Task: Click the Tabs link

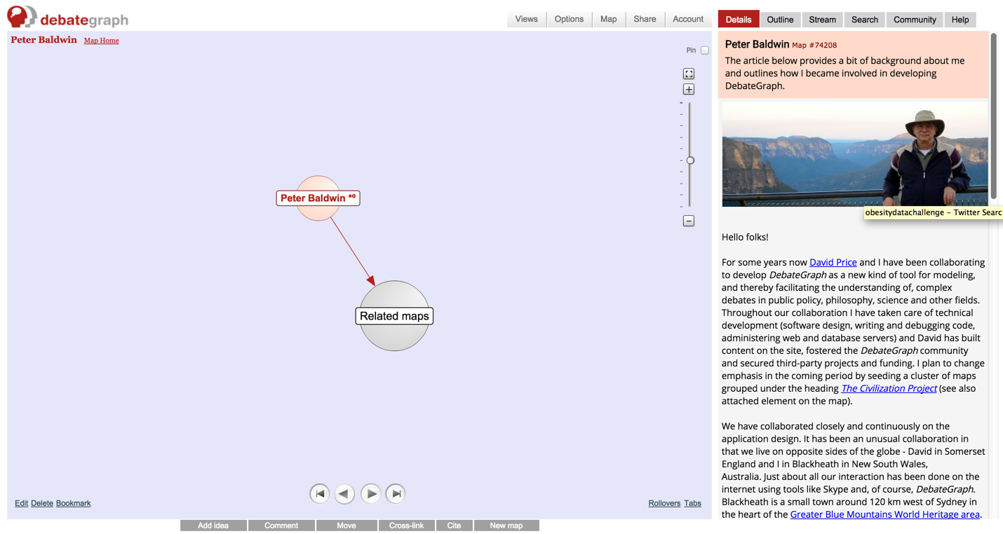Action: point(692,503)
